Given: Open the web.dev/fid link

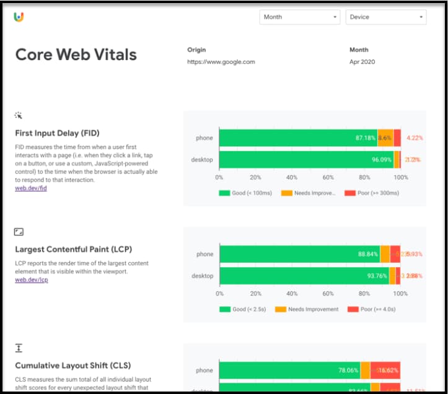Looking at the screenshot, I should click(x=31, y=188).
